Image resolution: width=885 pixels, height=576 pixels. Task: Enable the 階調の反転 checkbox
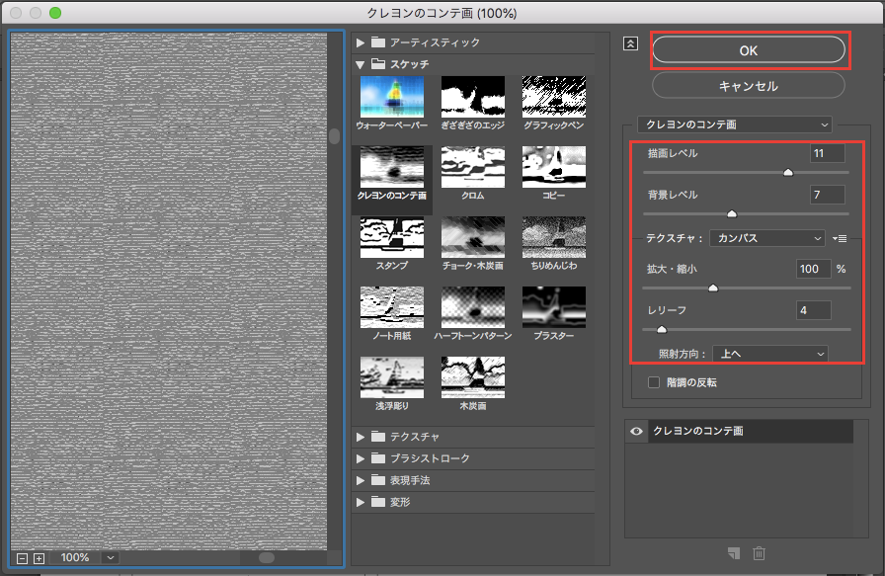point(653,382)
